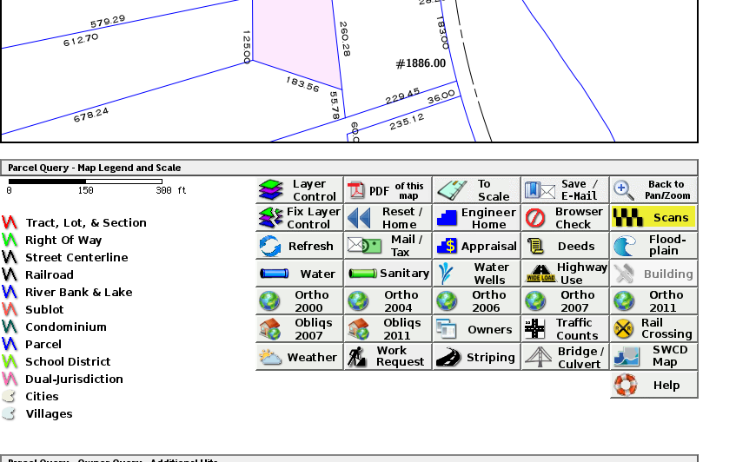View Traffic Counts
Screen dimensions: 736x462
[x=565, y=329]
